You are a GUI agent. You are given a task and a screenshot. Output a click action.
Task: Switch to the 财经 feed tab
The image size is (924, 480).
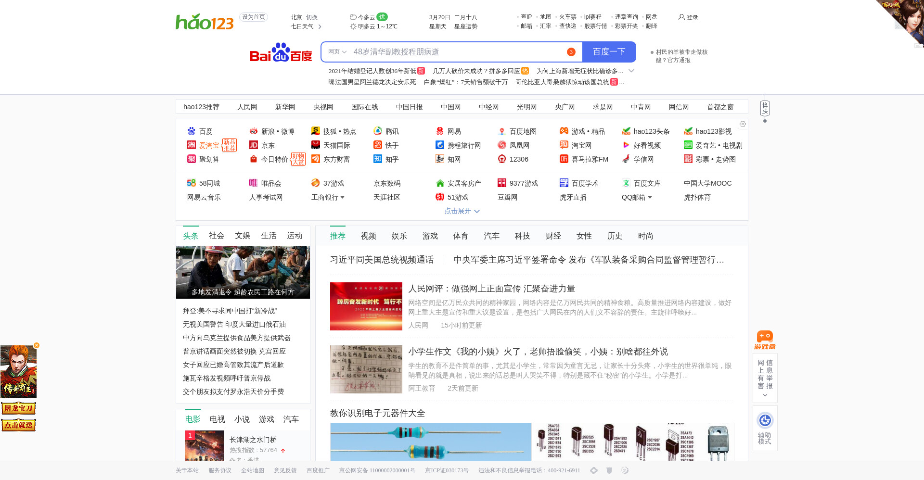point(553,236)
